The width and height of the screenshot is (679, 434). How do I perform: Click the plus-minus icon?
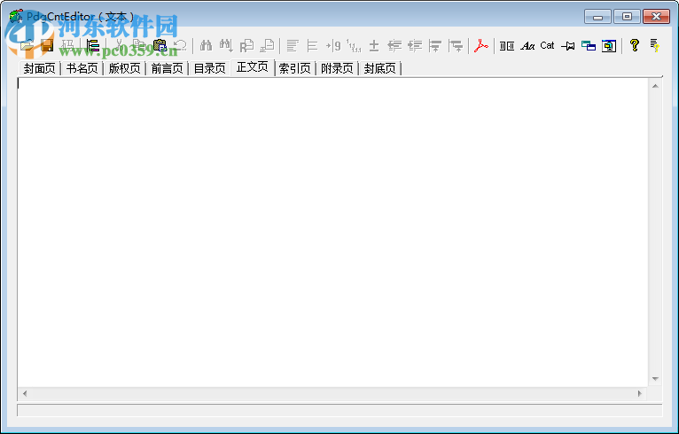tap(374, 45)
